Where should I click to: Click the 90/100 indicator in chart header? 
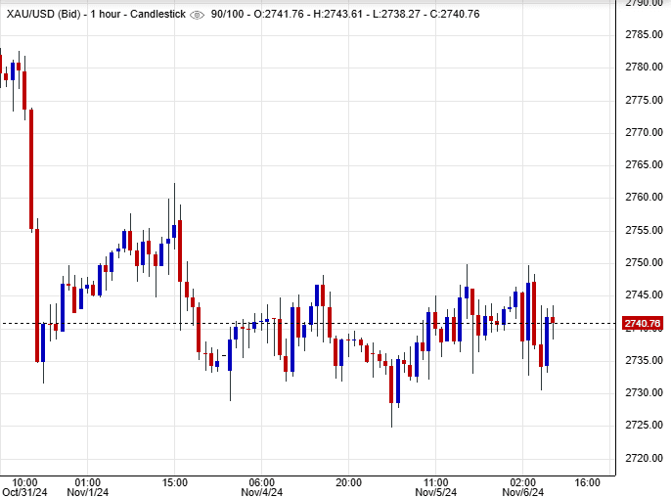click(x=227, y=15)
